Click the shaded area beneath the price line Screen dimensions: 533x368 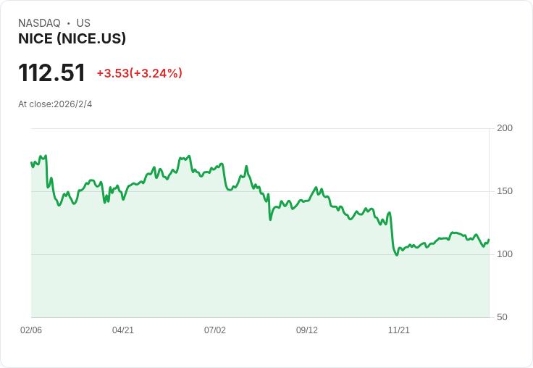260,279
